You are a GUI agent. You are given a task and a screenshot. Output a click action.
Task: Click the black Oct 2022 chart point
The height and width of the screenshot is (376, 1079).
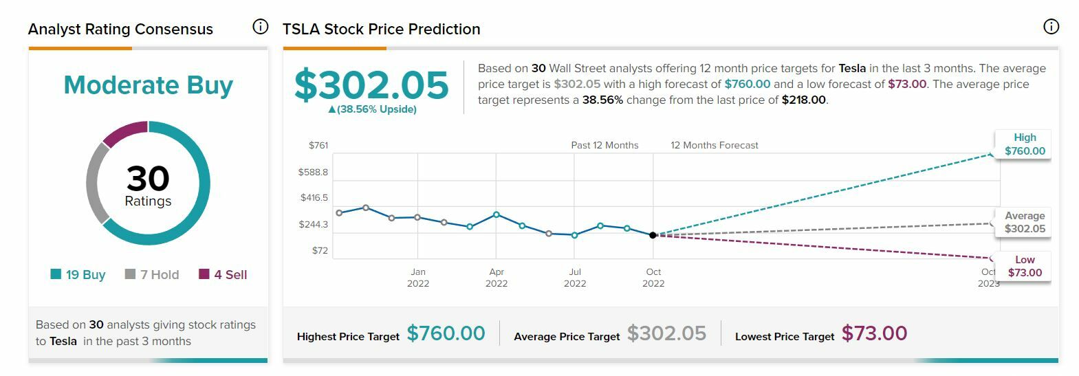point(653,235)
